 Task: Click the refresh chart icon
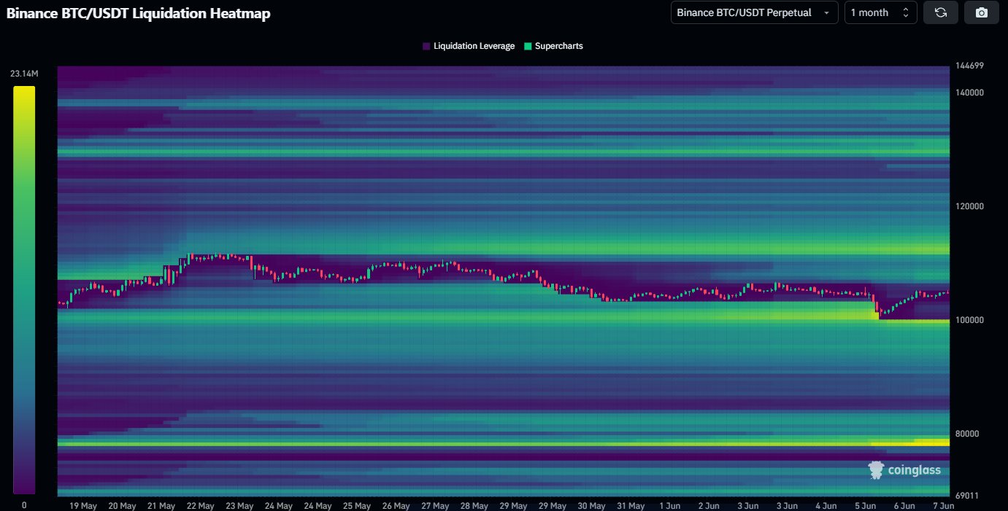940,12
